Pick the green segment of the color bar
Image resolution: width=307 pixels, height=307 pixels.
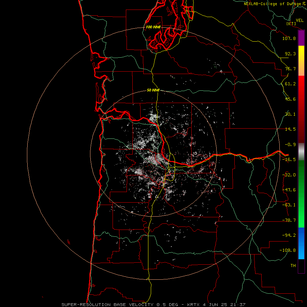coord(301,194)
